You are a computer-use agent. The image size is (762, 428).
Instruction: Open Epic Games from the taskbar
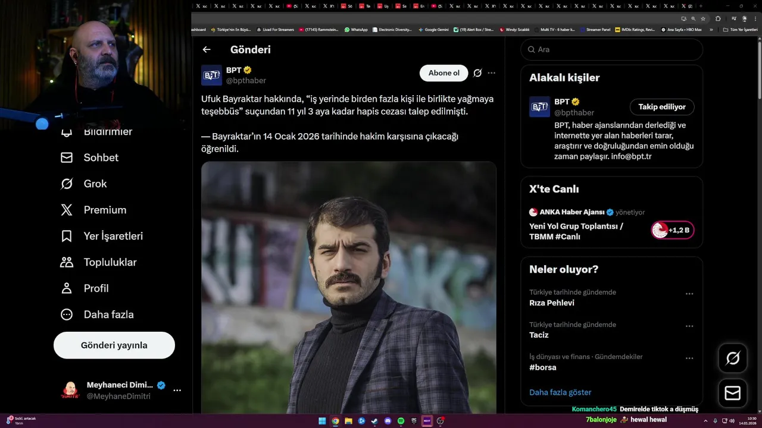coord(414,421)
